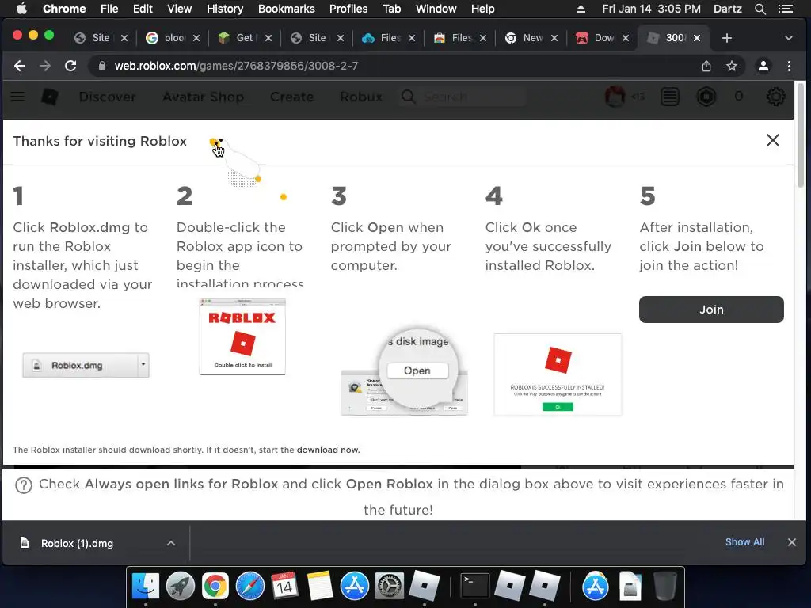
Task: Click the red avatar profile icon
Action: click(x=615, y=97)
